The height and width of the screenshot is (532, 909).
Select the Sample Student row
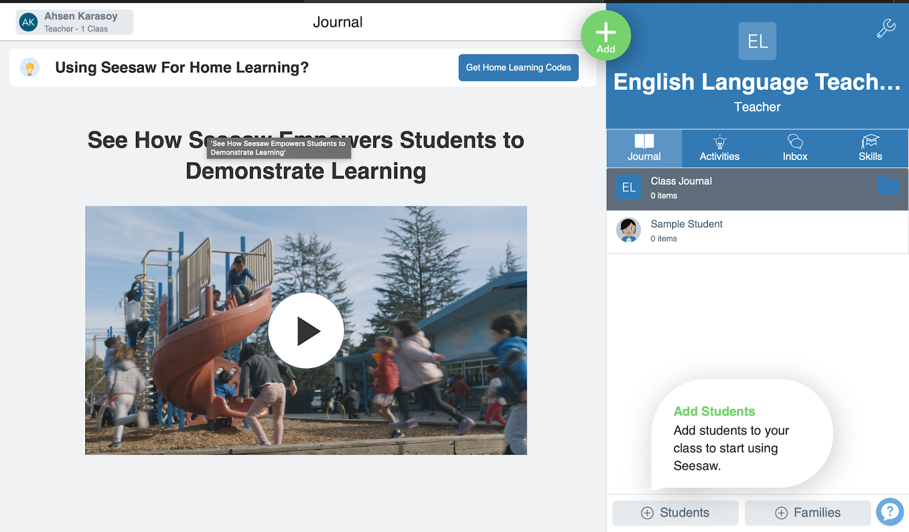point(757,232)
